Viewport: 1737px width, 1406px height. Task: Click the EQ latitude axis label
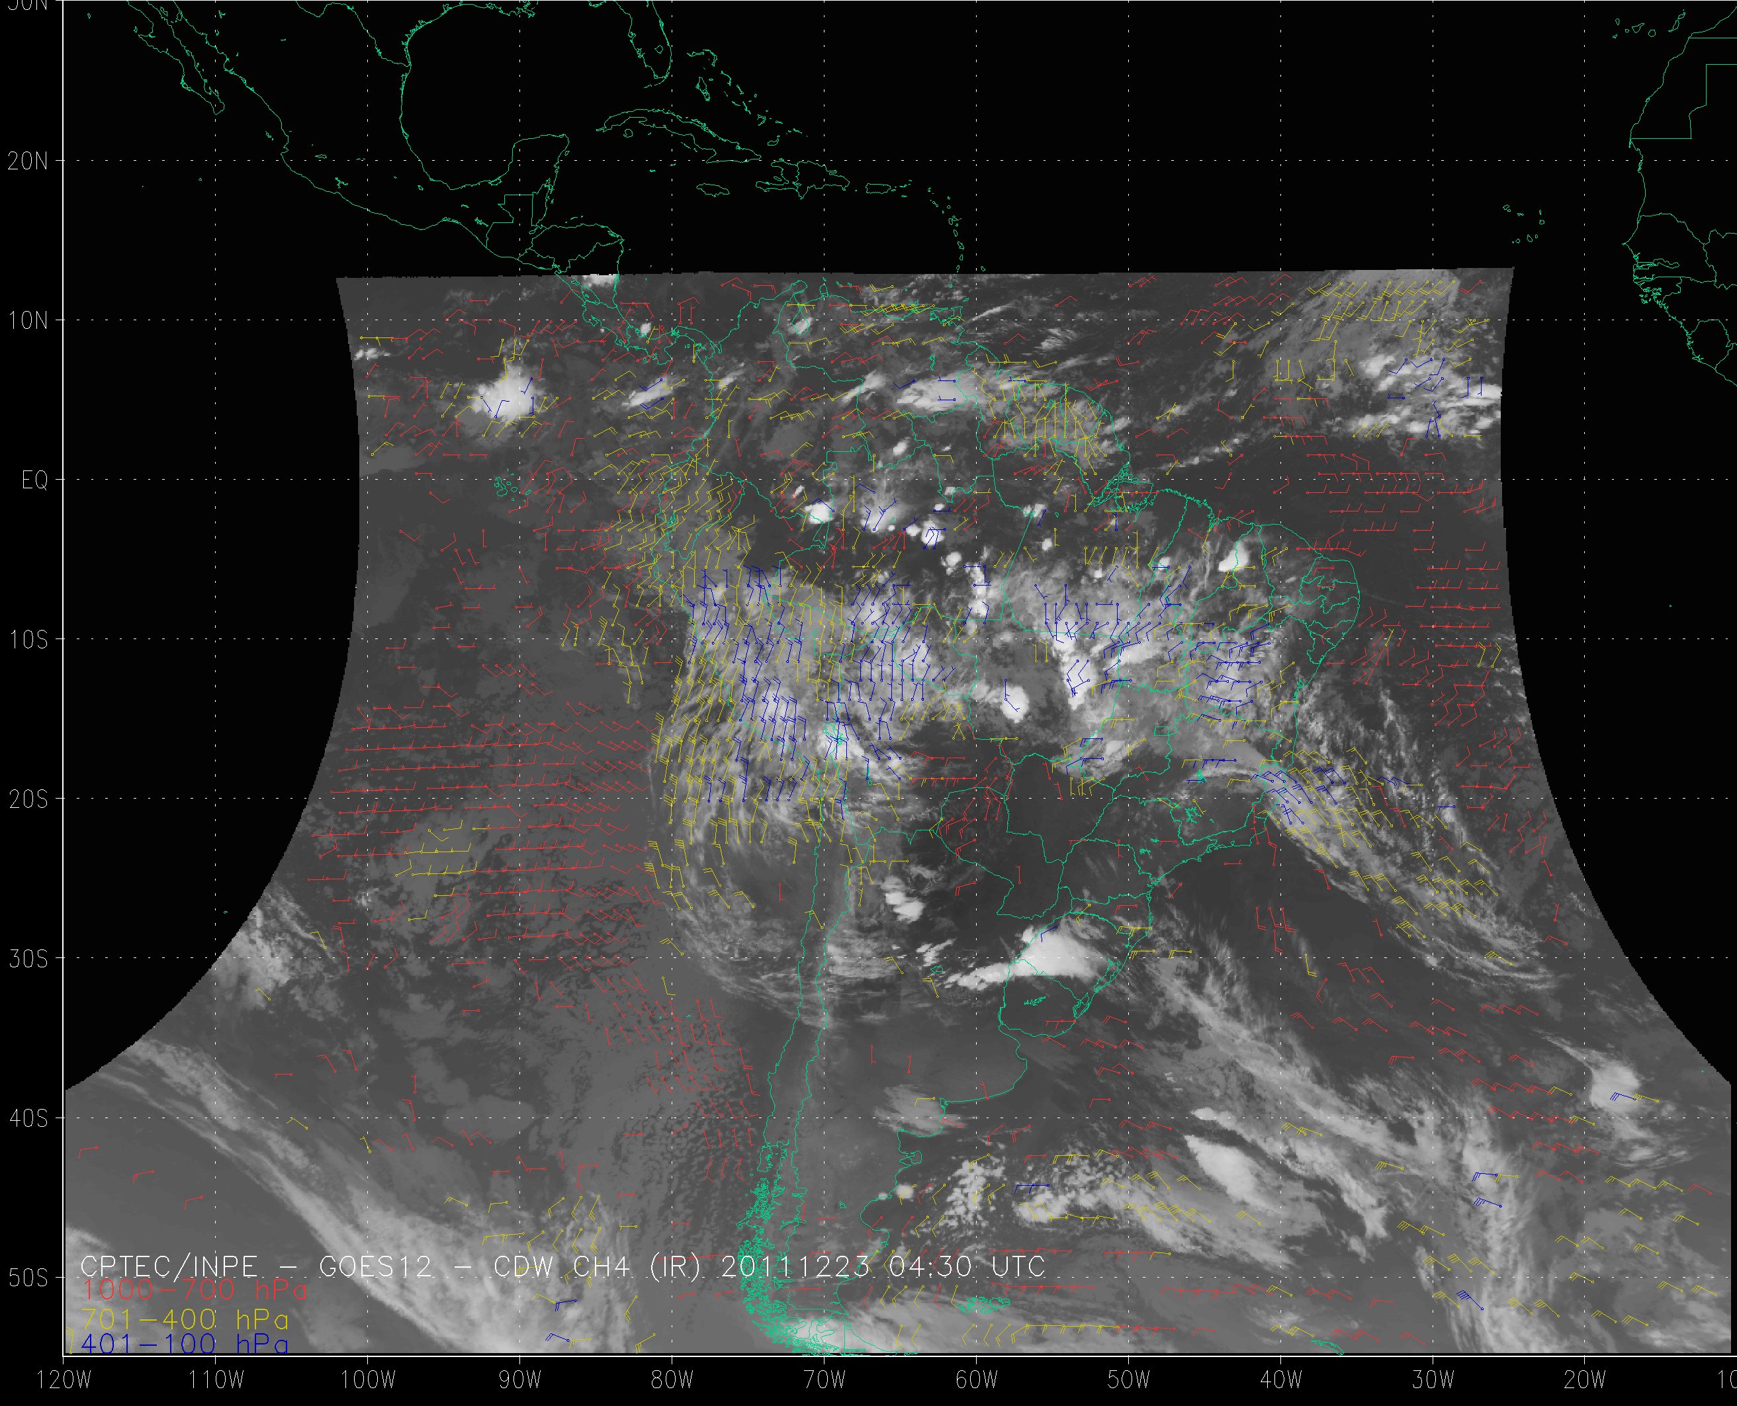click(x=35, y=480)
